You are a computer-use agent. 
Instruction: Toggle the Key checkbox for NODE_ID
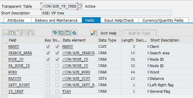click(x=48, y=59)
